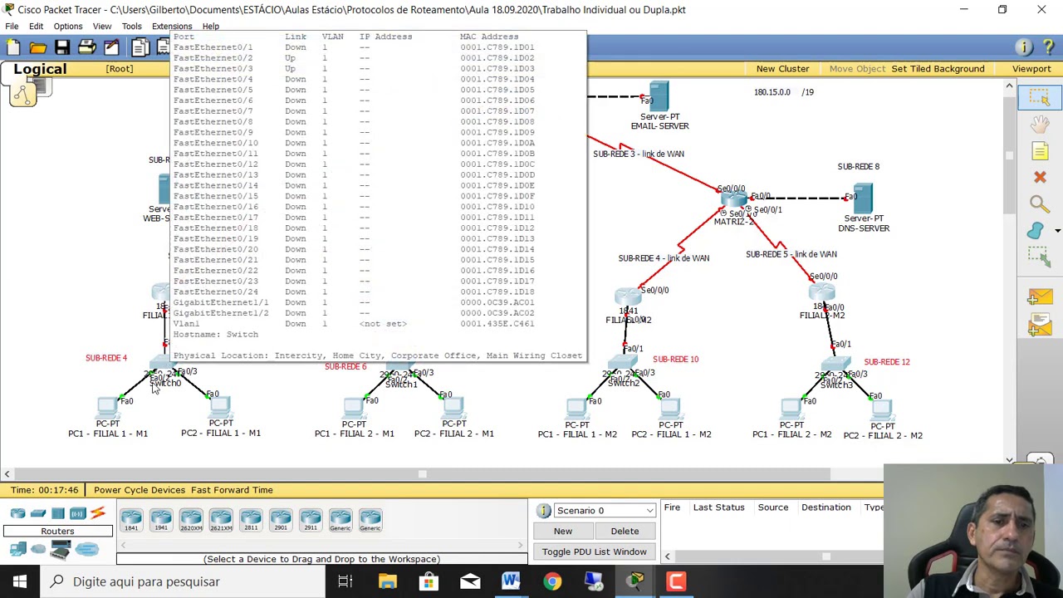Image resolution: width=1063 pixels, height=598 pixels.
Task: Add a Simple PDU envelope
Action: (1039, 297)
